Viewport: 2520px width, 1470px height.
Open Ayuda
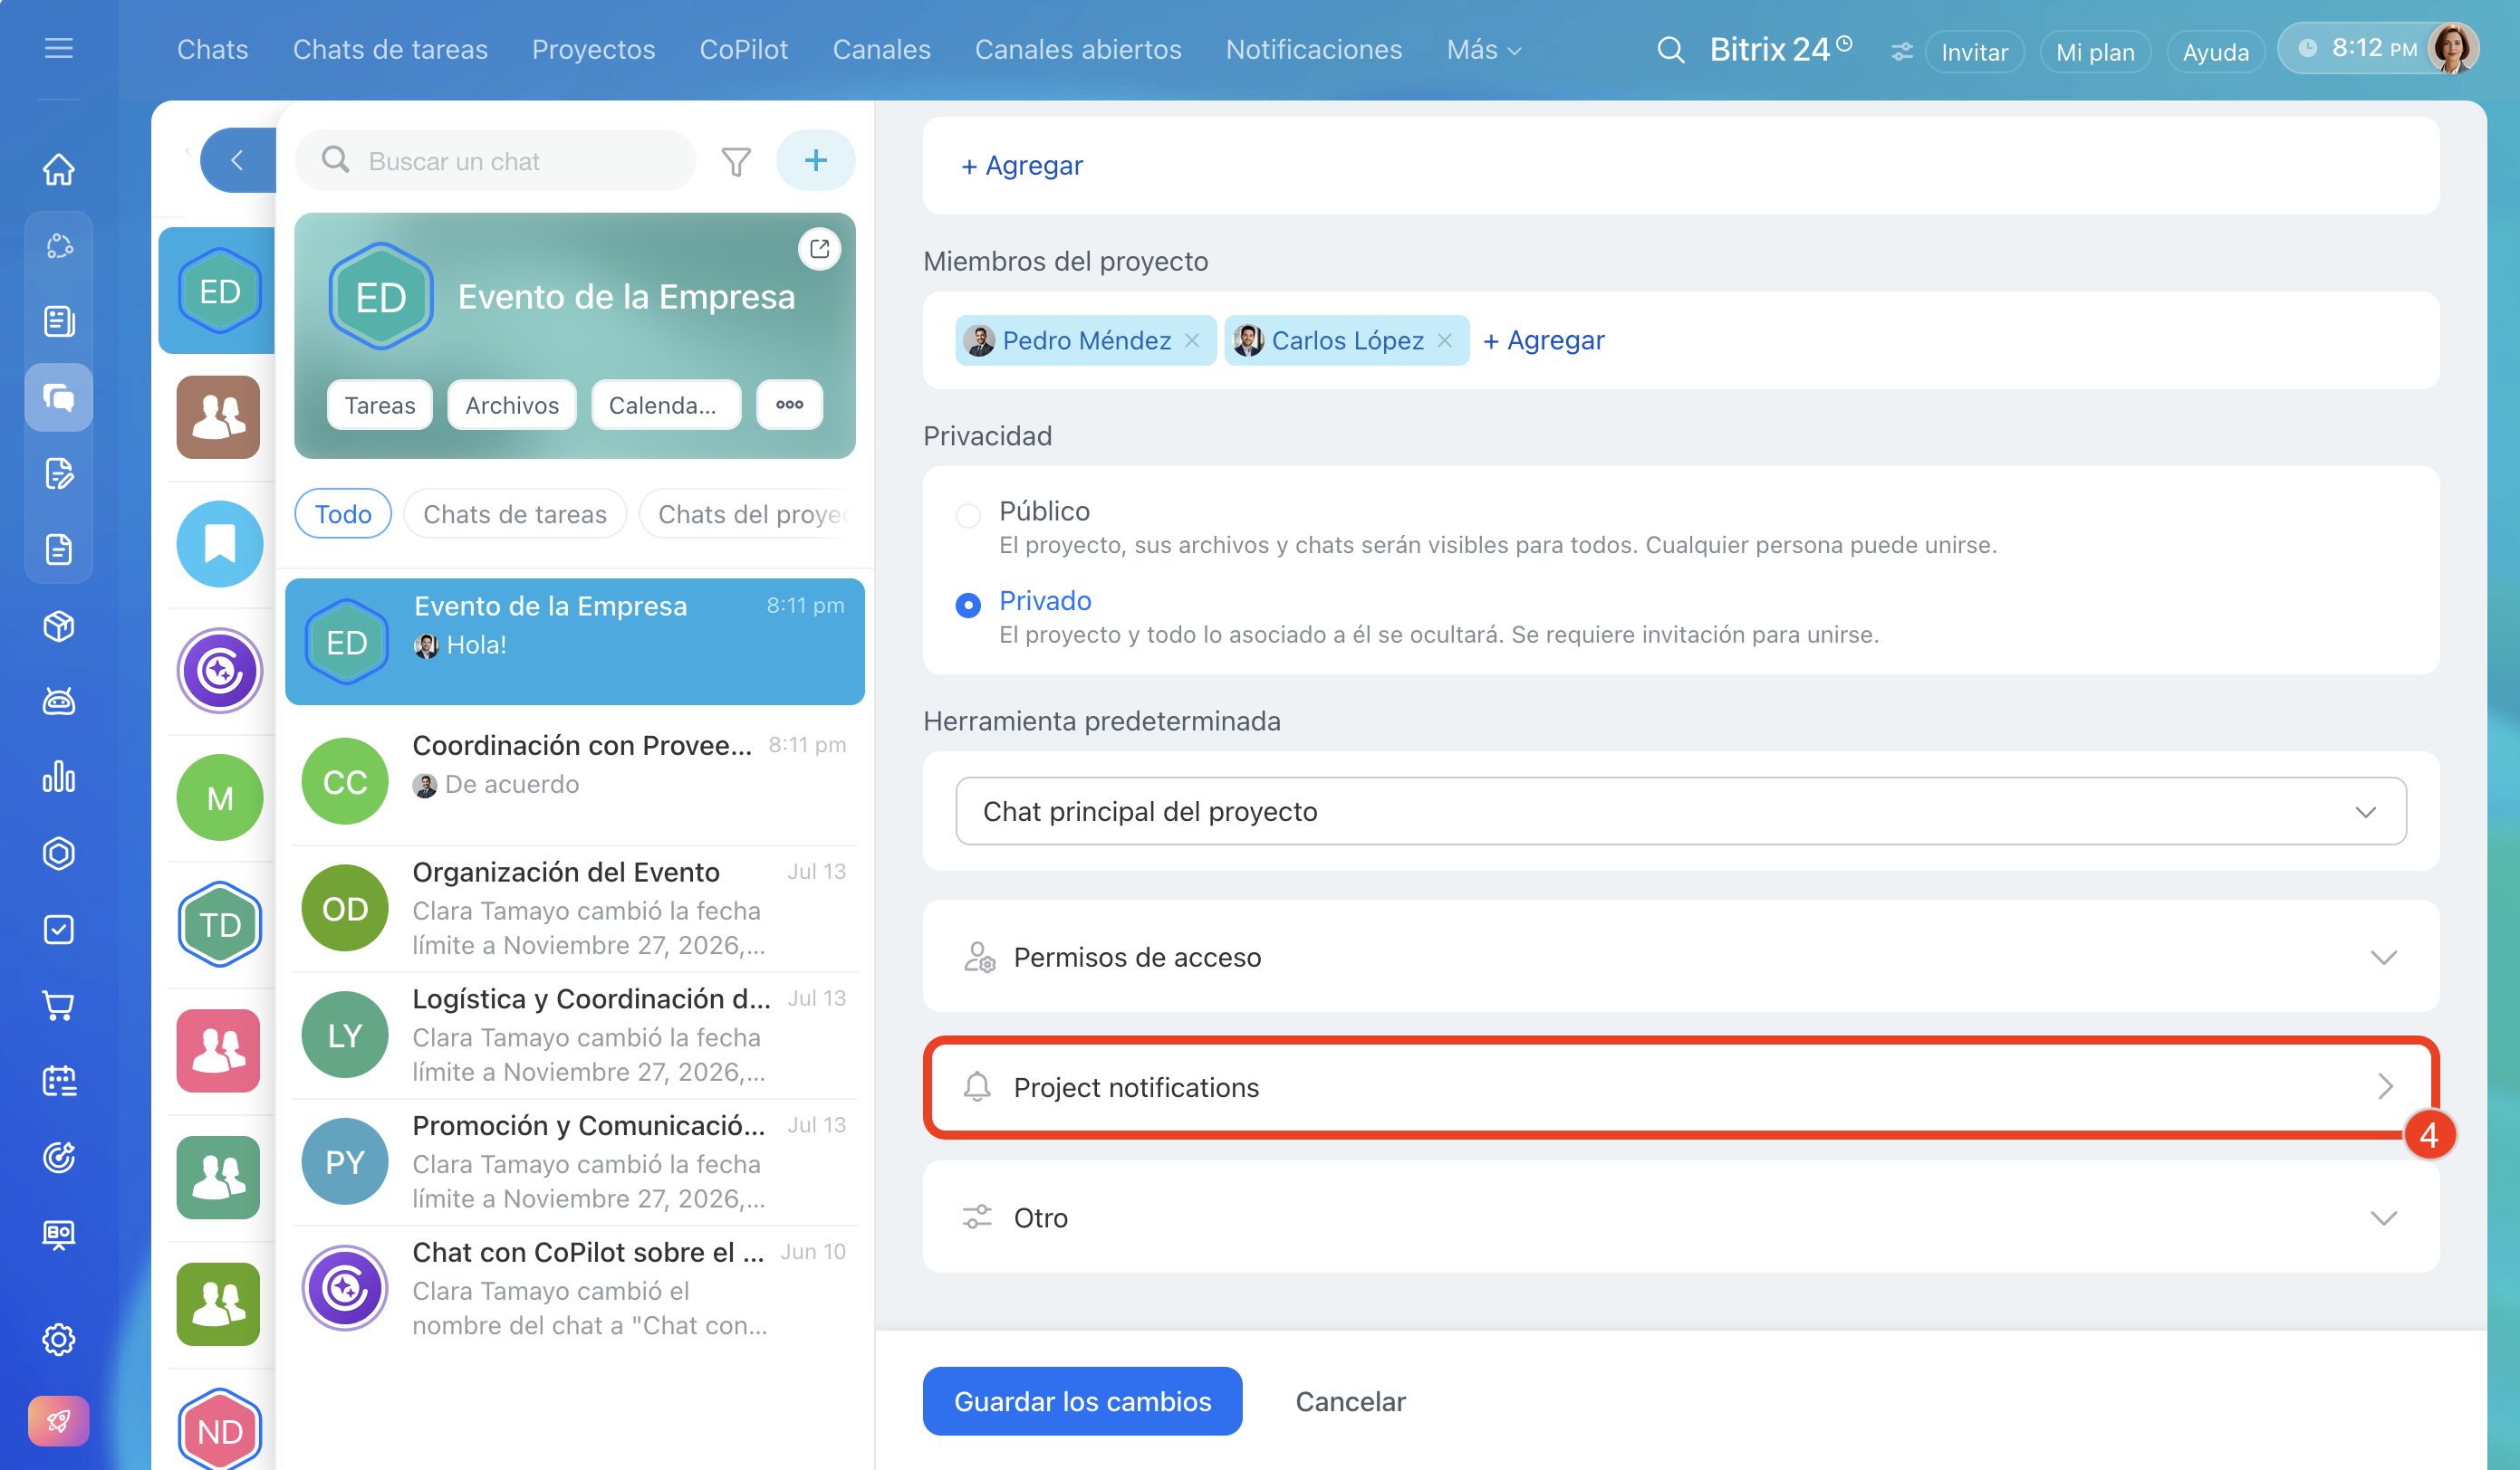(x=2215, y=52)
